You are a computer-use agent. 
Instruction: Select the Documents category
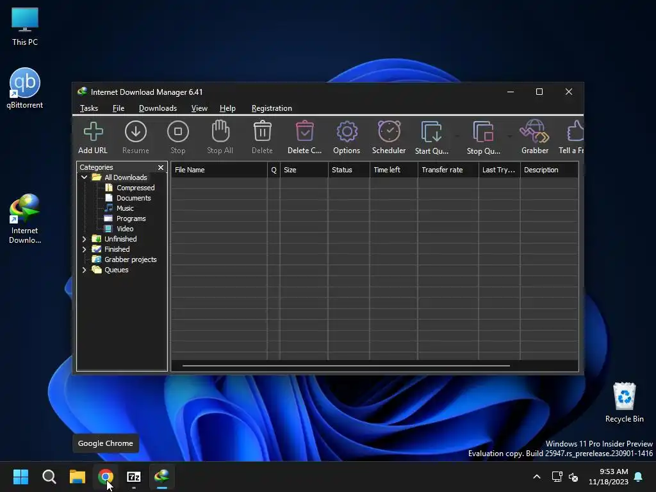pos(133,198)
